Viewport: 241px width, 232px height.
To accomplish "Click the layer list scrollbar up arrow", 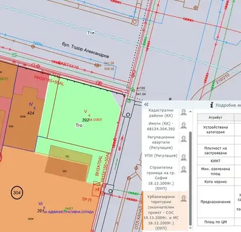I will [191, 111].
